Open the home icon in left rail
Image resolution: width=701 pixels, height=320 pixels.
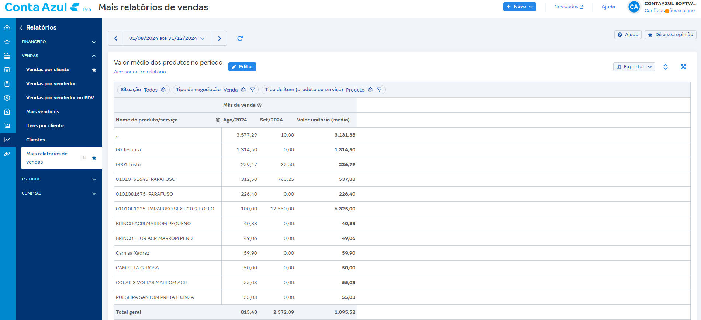[x=7, y=28]
